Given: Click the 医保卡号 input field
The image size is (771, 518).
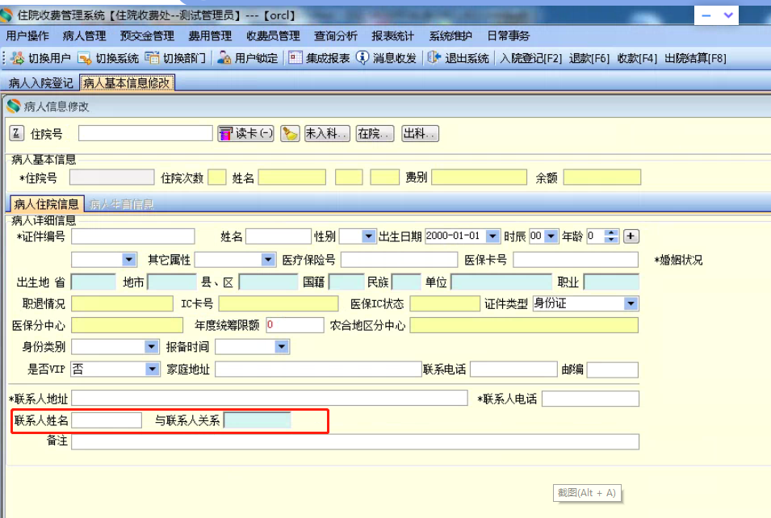Looking at the screenshot, I should pos(576,260).
